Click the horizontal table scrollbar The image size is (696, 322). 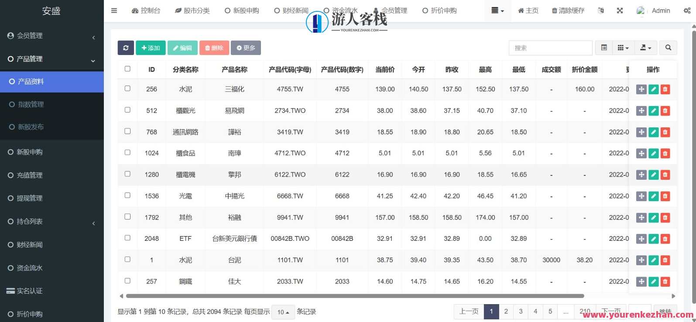point(355,296)
